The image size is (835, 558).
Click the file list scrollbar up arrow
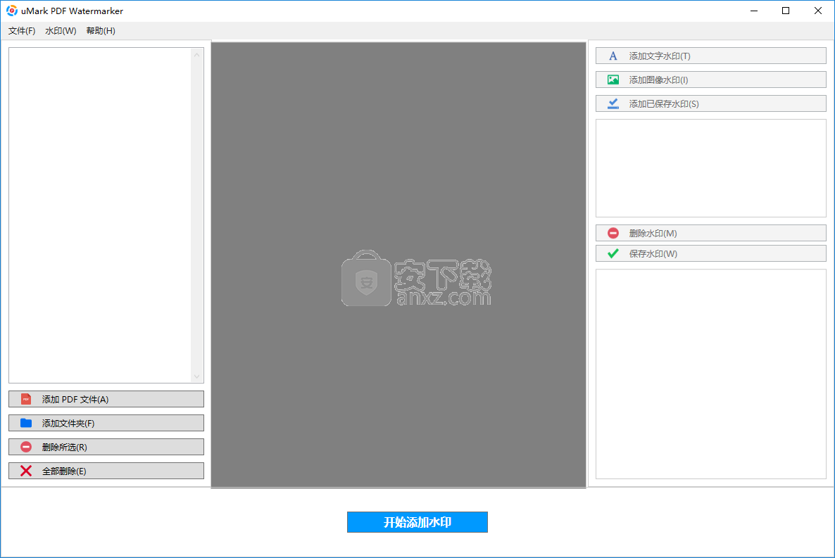[196, 55]
